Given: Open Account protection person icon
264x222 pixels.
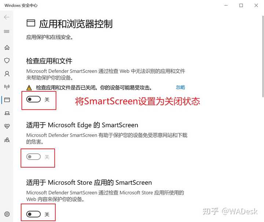Looking at the screenshot, I should [7, 74].
